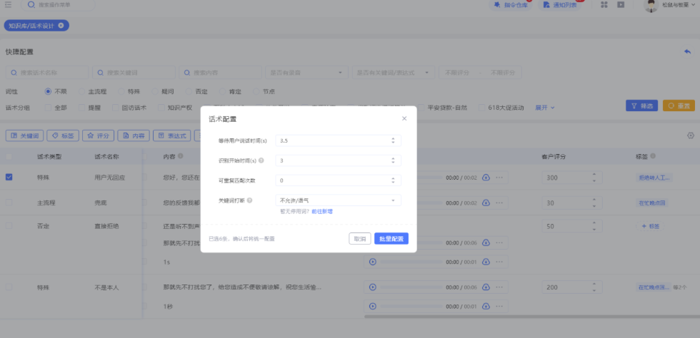Screen dimensions: 700x338
Task: Open table settings gear icon
Action: pyautogui.click(x=691, y=135)
